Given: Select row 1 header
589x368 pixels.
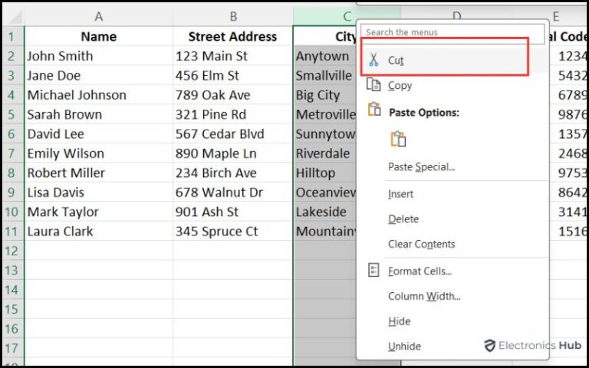Looking at the screenshot, I should point(12,37).
